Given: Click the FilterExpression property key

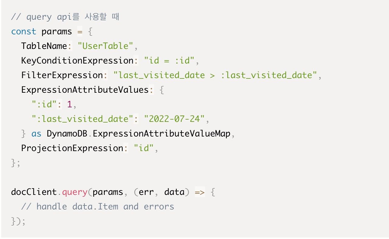Looking at the screenshot, I should click(62, 75).
